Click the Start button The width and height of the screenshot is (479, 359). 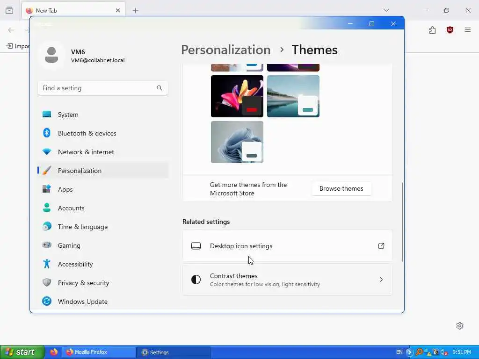pyautogui.click(x=22, y=352)
